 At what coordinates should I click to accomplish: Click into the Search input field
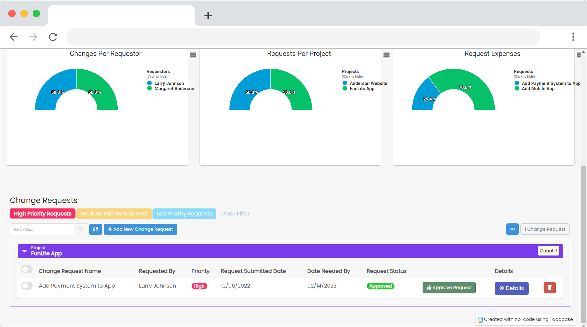(x=42, y=229)
